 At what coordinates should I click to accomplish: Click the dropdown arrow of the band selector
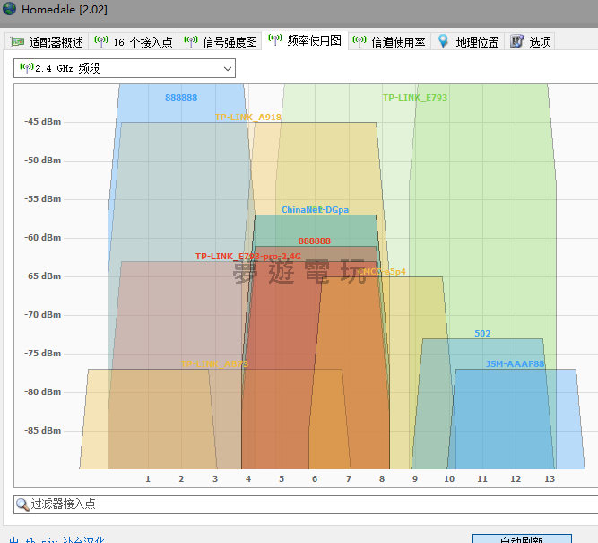tap(227, 68)
